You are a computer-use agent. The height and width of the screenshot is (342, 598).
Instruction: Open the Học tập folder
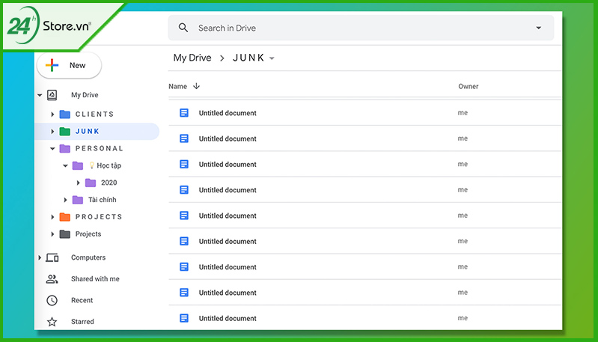tap(105, 165)
